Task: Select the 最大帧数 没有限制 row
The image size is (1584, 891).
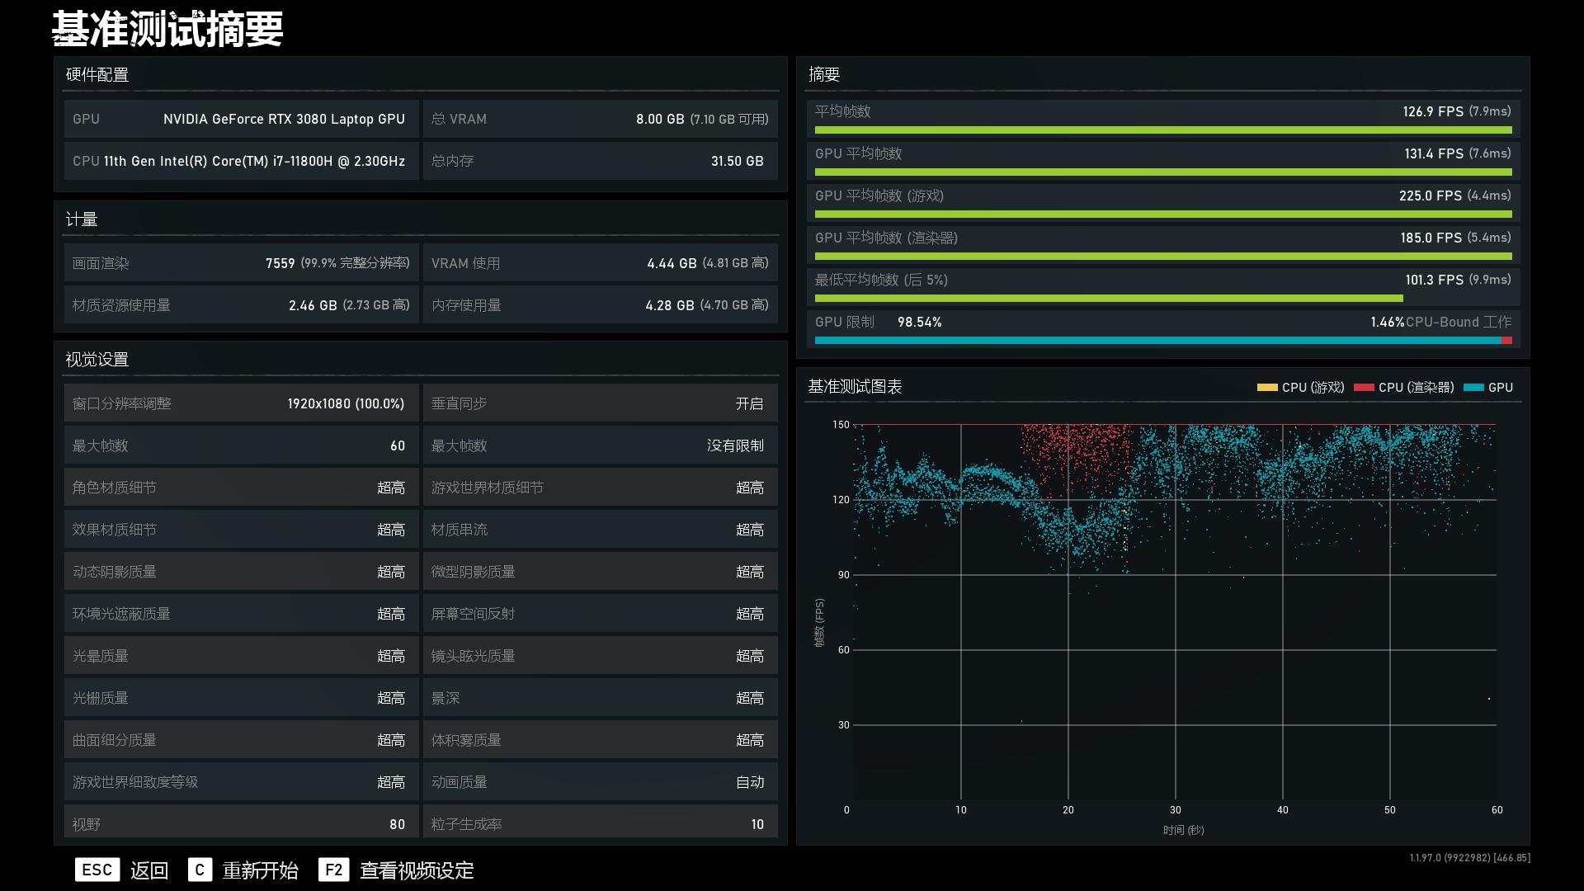Action: pos(600,445)
